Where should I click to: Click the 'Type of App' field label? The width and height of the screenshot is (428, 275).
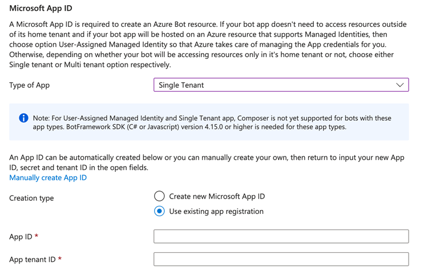click(30, 85)
